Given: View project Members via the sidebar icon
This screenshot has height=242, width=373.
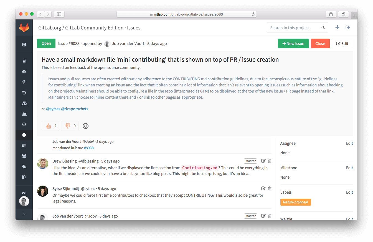Looking at the screenshot, I should [24, 156].
